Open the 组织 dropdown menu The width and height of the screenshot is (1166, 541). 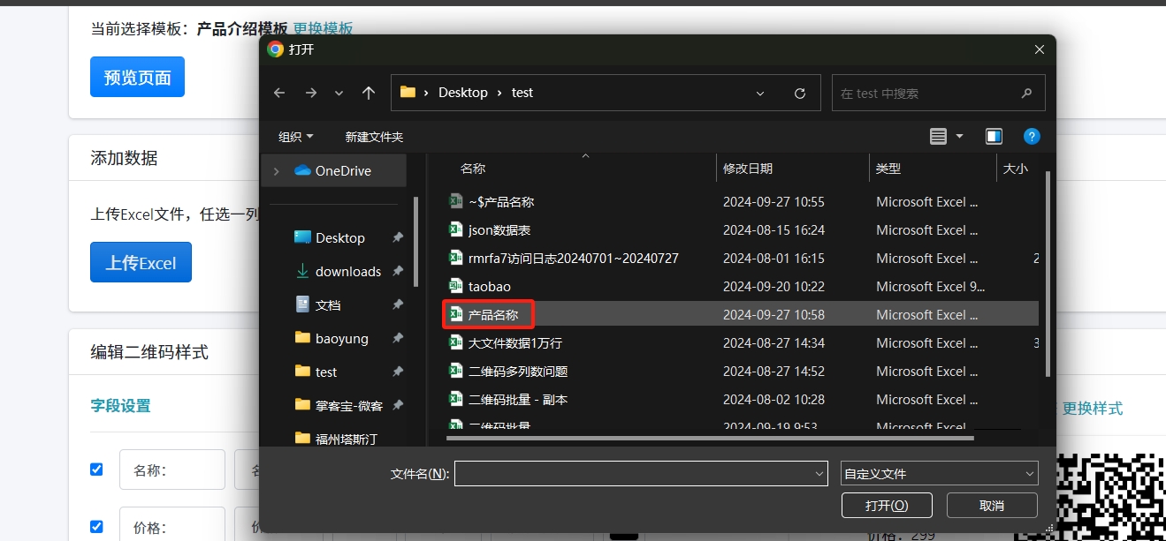pos(295,137)
